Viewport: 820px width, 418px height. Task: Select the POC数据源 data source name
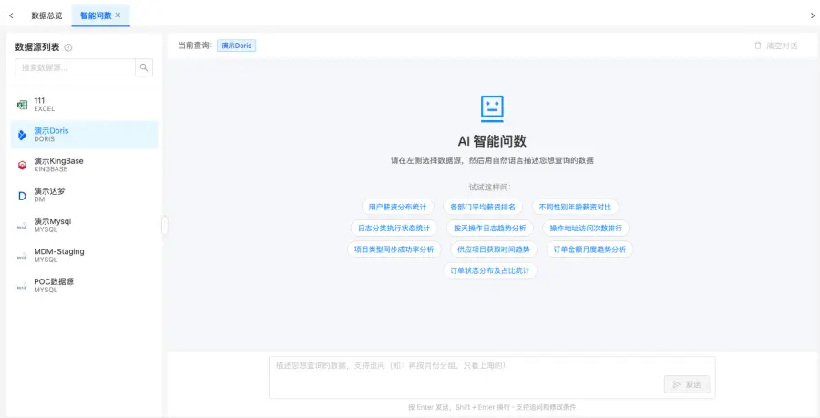coord(54,281)
